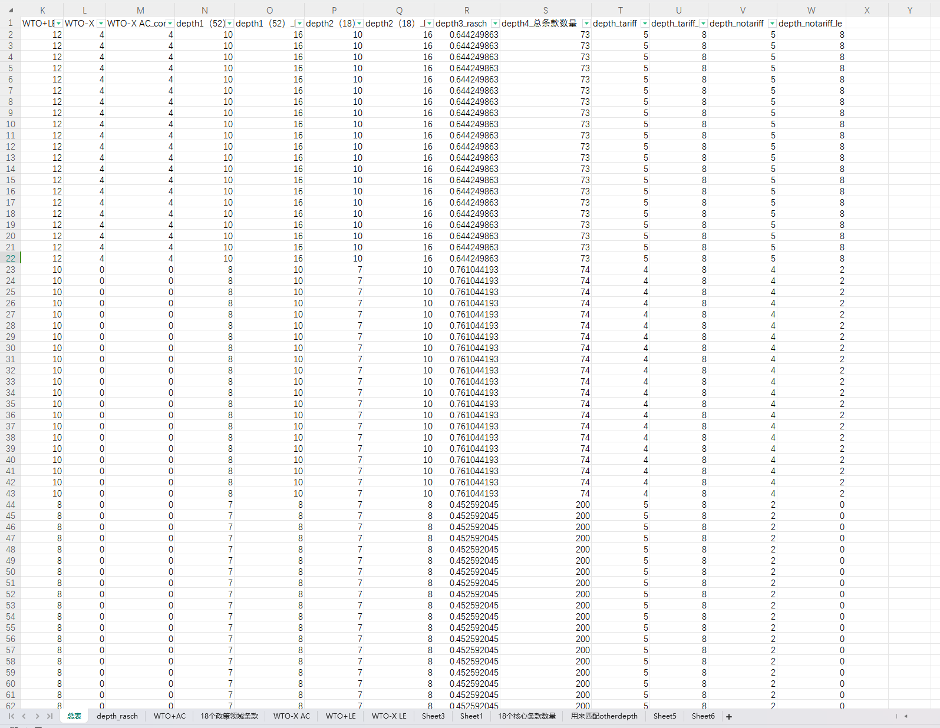Click the horizontal scrollbar left arrow
940x728 pixels.
[x=906, y=716]
